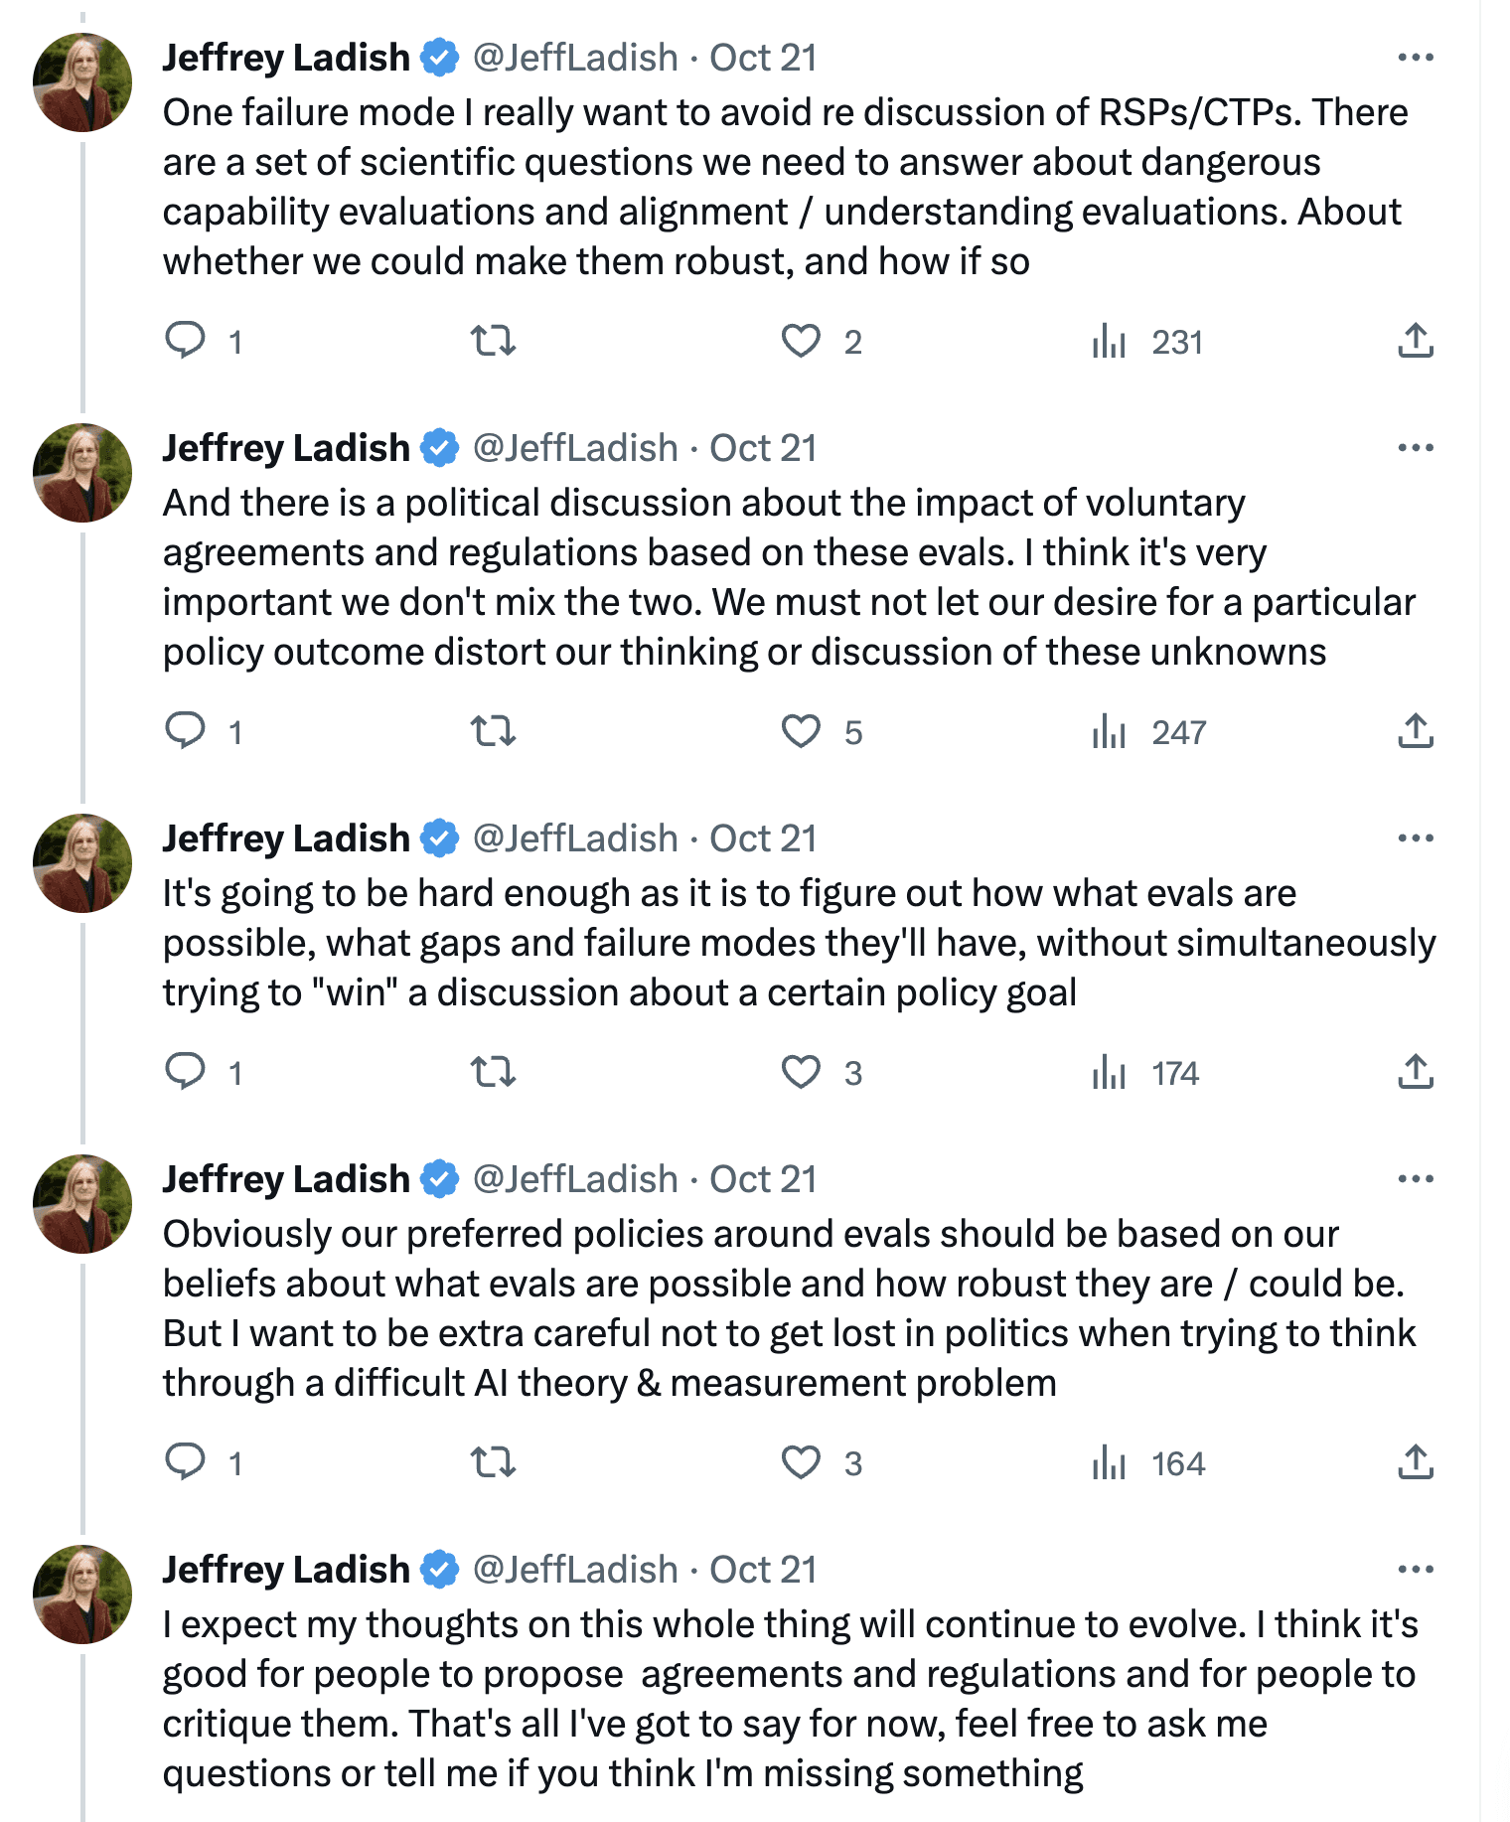Screen dimensions: 1510x1822
Task: Like the tweet with 5 likes
Action: coord(801,731)
